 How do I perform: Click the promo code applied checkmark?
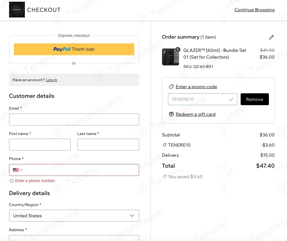[x=231, y=99]
